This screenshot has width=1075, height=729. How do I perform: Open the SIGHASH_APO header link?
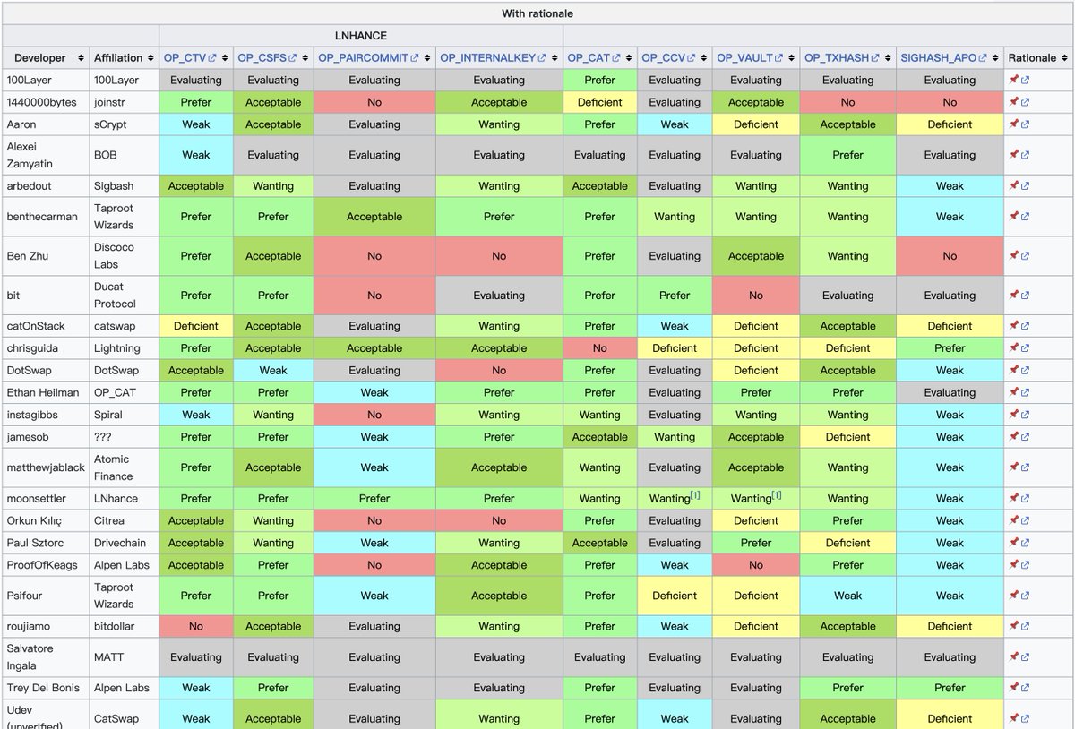[x=943, y=58]
